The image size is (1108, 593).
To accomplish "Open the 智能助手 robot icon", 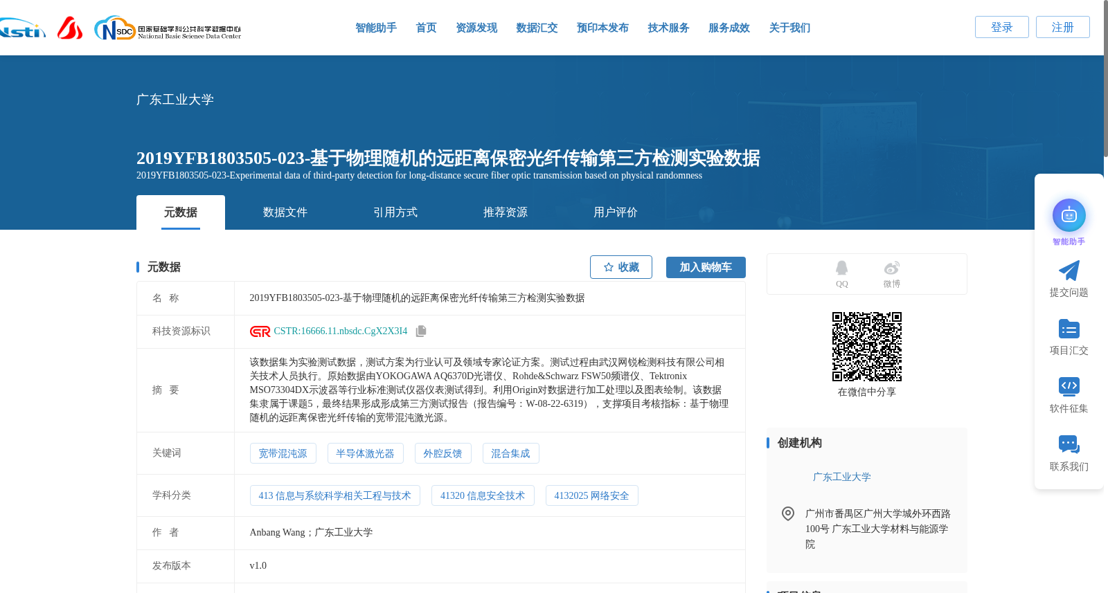I will coord(1069,215).
